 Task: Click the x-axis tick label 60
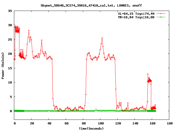coord(66,123)
